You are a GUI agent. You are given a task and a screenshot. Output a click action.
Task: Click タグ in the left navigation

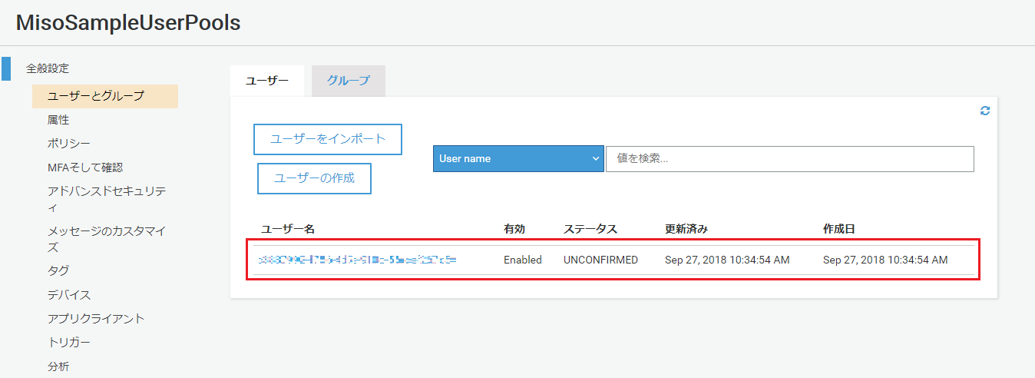coord(58,270)
